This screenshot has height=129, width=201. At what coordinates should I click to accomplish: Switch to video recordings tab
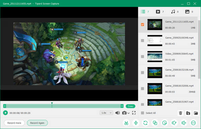160,12
